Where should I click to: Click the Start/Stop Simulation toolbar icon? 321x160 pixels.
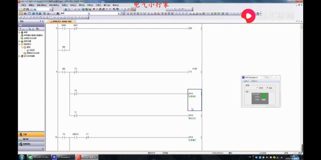(132, 9)
